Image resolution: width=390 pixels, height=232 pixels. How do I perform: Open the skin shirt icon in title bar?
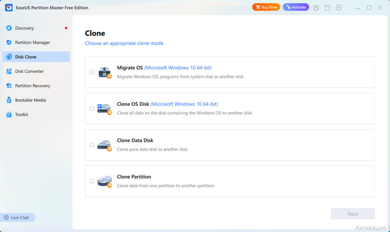(327, 8)
